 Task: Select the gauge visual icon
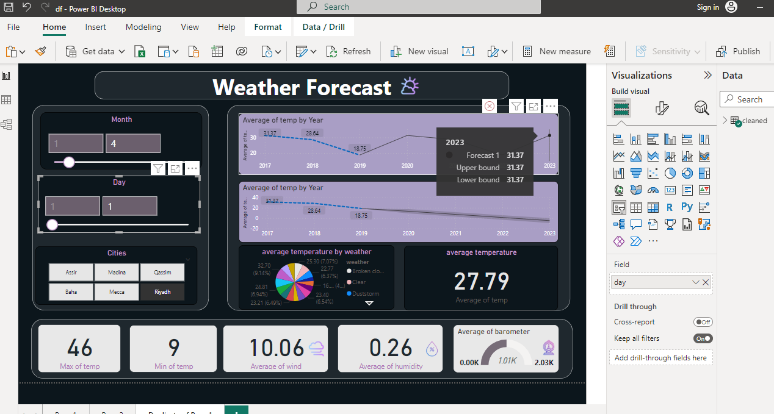pyautogui.click(x=653, y=190)
